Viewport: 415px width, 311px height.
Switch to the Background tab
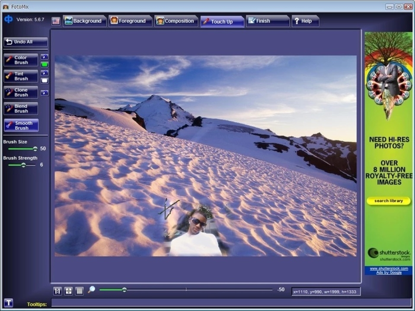(84, 21)
